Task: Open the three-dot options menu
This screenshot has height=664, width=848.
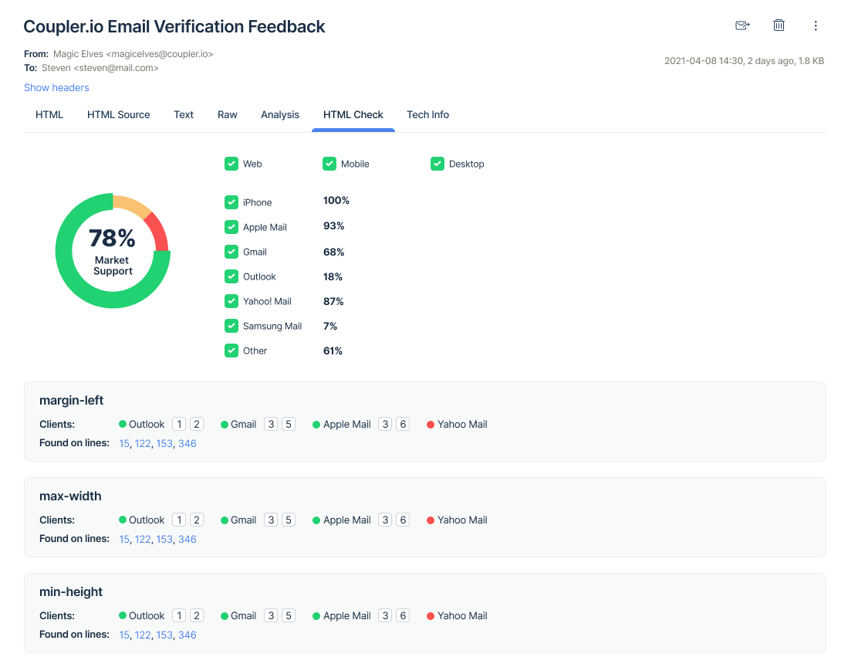Action: pos(816,25)
